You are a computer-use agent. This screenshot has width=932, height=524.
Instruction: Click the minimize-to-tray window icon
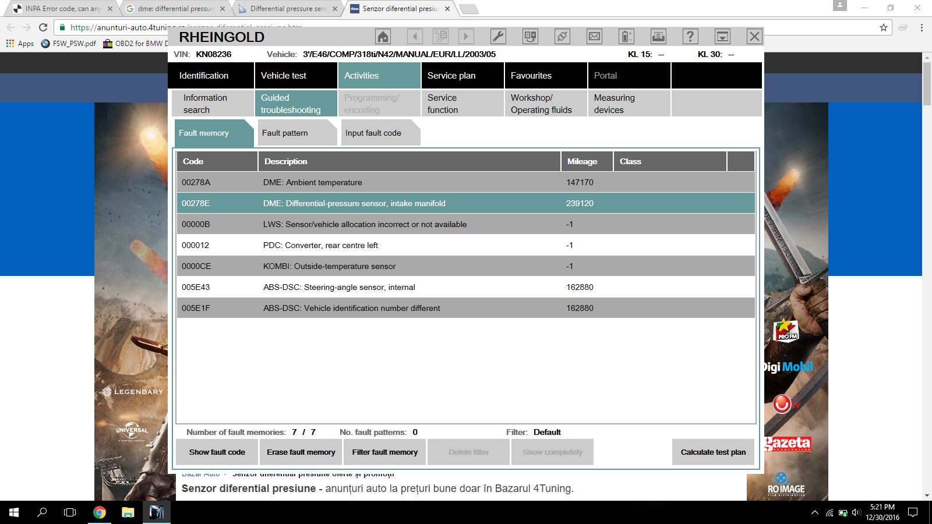point(722,37)
